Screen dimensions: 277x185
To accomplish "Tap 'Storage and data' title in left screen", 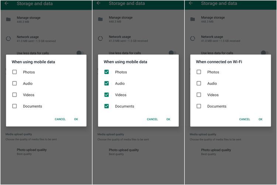I will pyautogui.click(x=35, y=4).
